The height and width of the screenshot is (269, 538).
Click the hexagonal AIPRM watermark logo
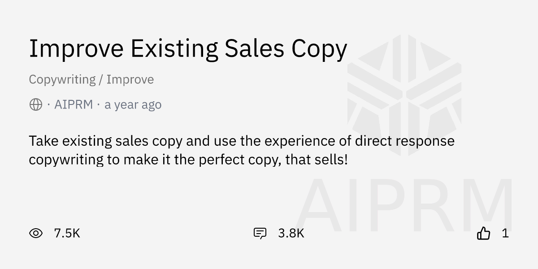(x=404, y=95)
